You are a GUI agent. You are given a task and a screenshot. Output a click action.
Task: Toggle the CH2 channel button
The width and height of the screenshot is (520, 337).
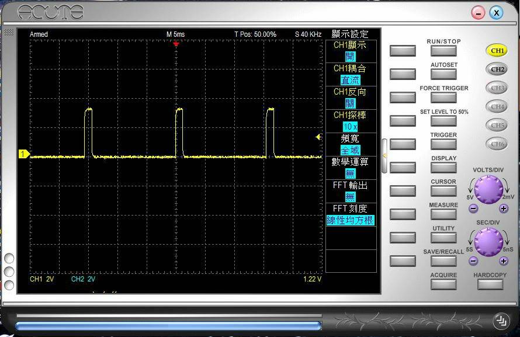497,70
